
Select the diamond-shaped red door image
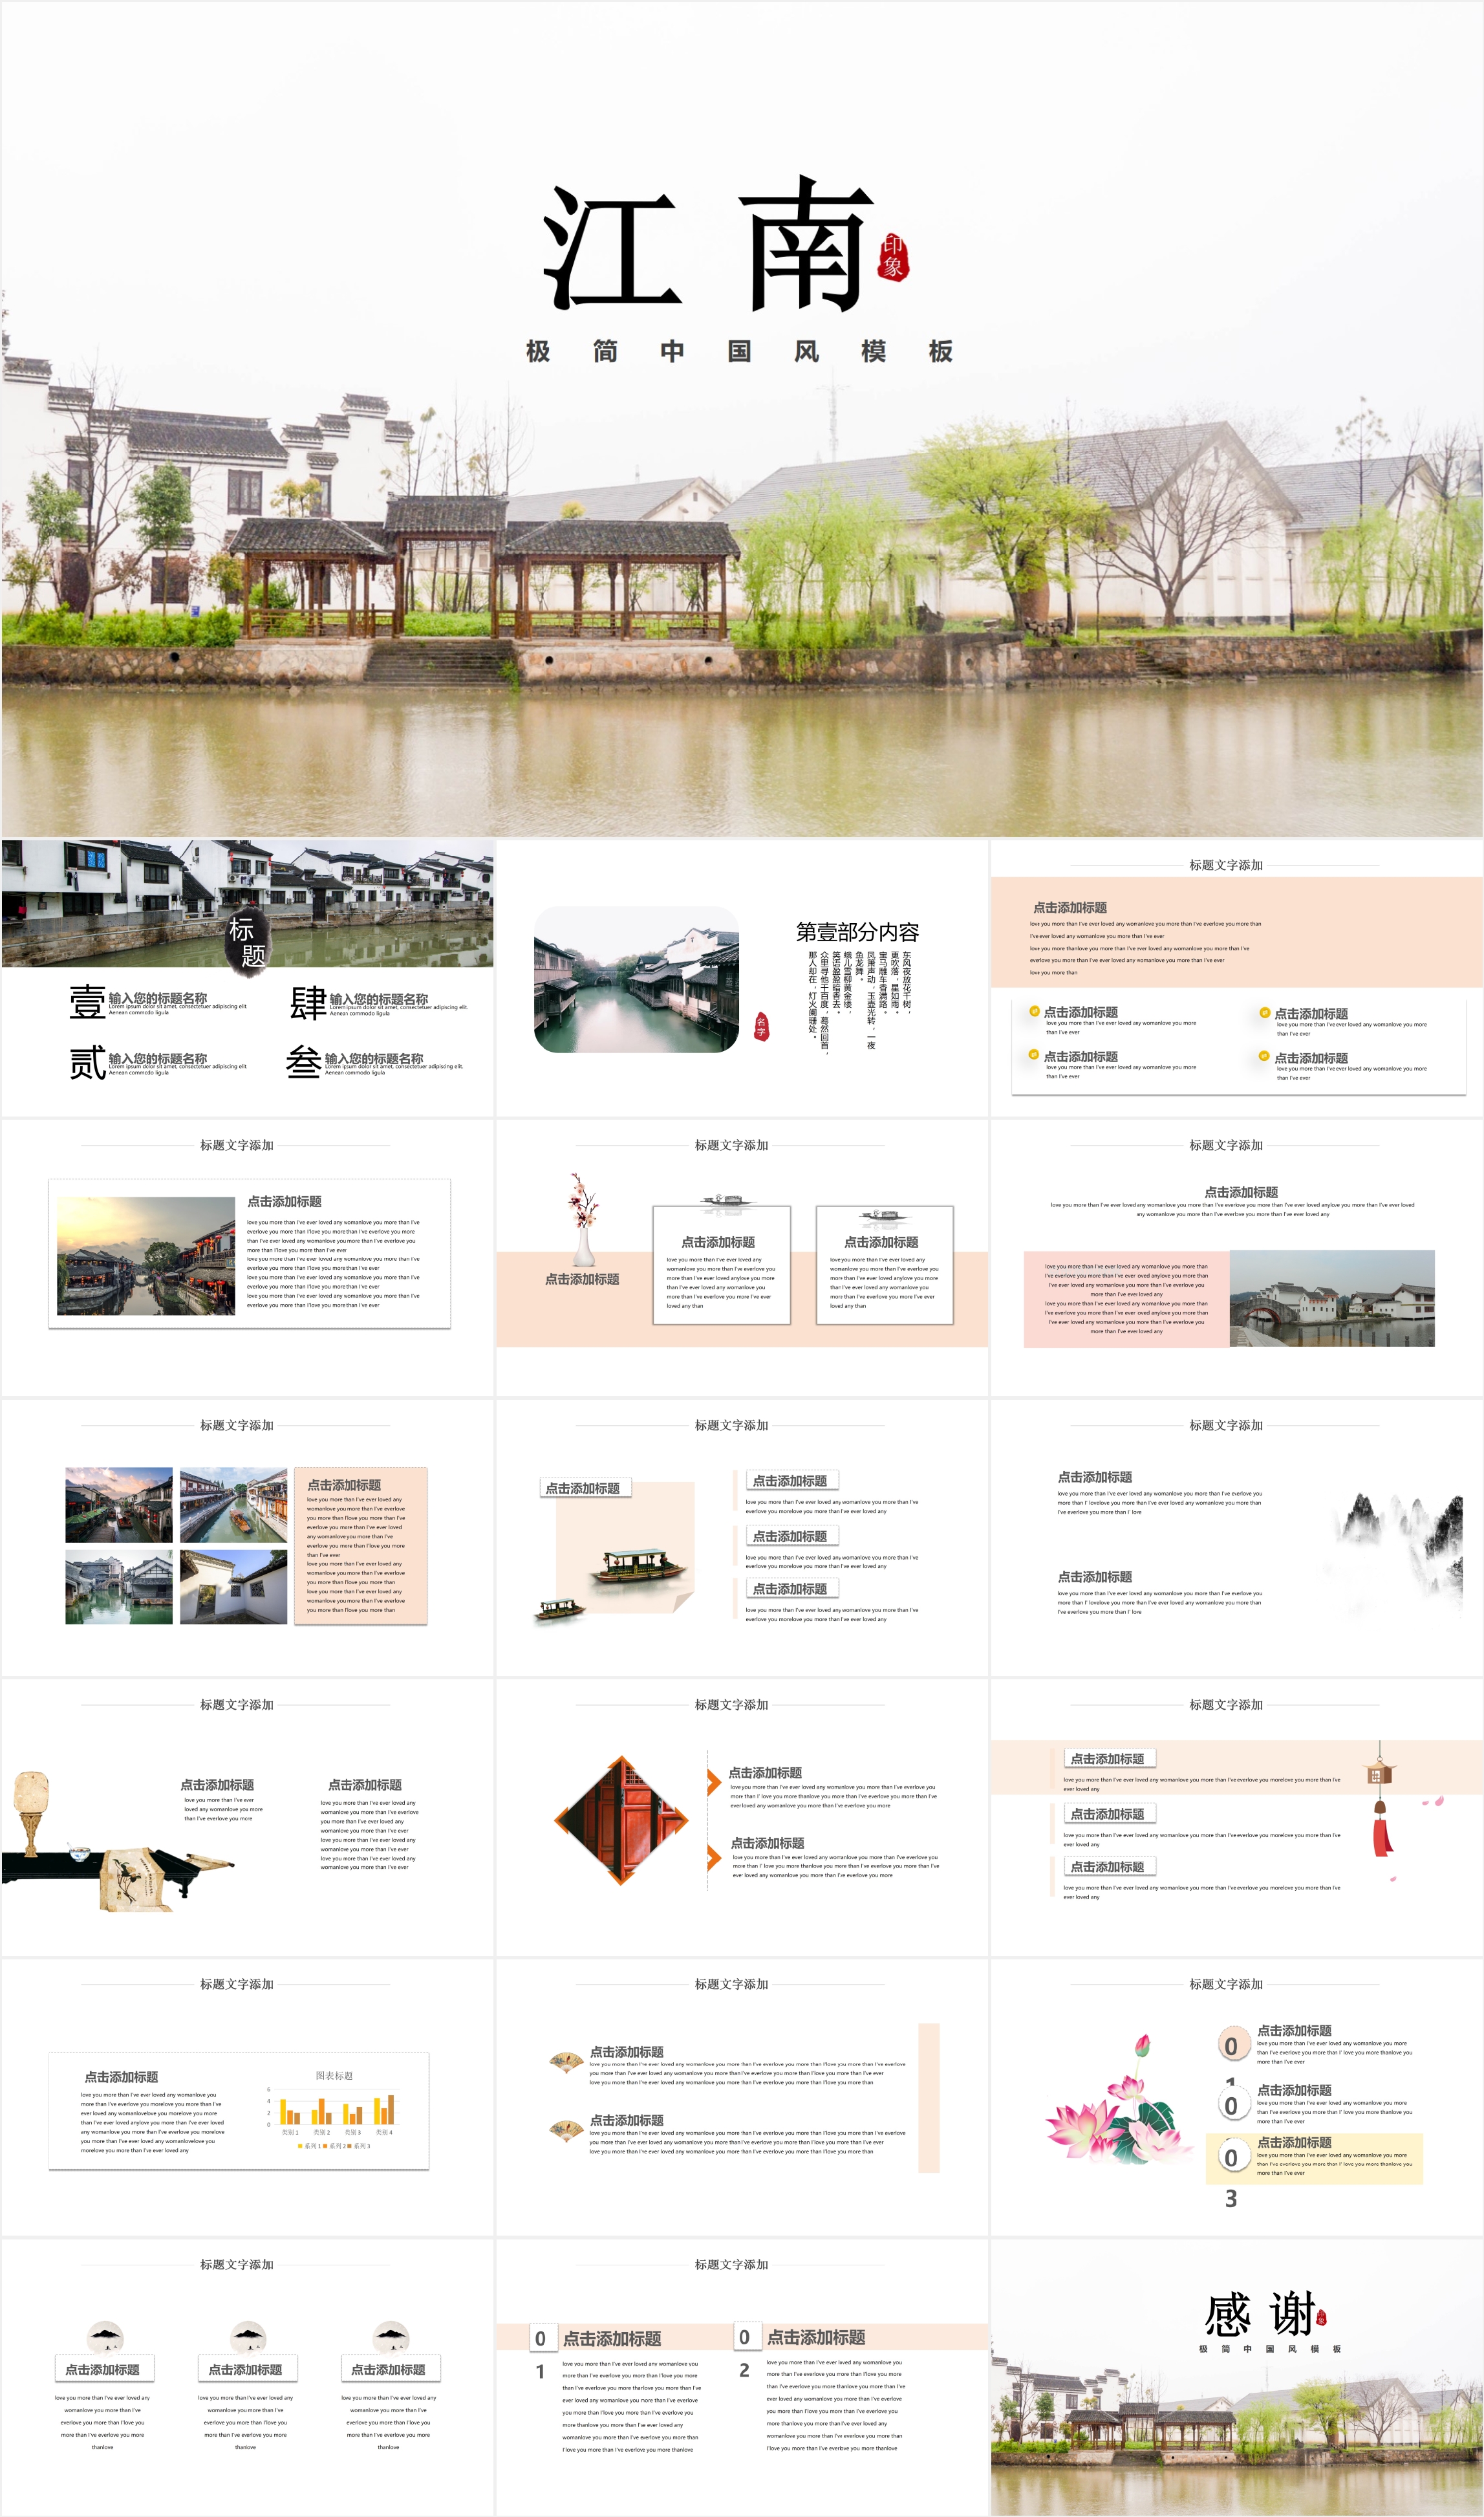pyautogui.click(x=622, y=1820)
